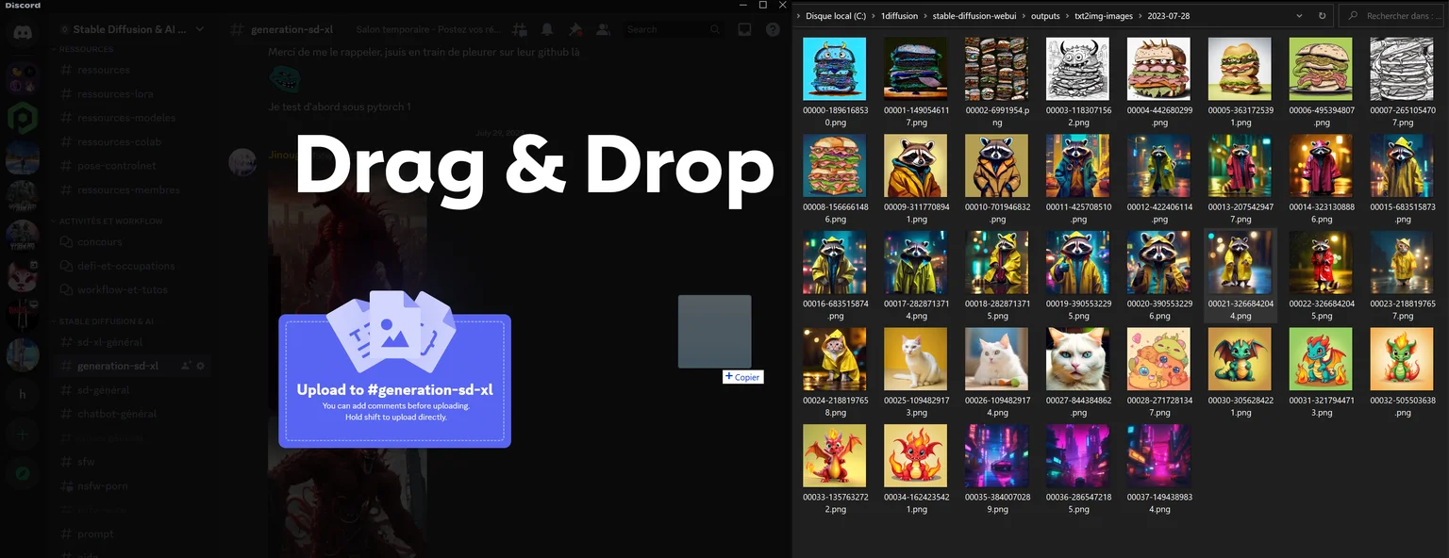Open generation-sd-xl channel settings gear

coord(201,366)
